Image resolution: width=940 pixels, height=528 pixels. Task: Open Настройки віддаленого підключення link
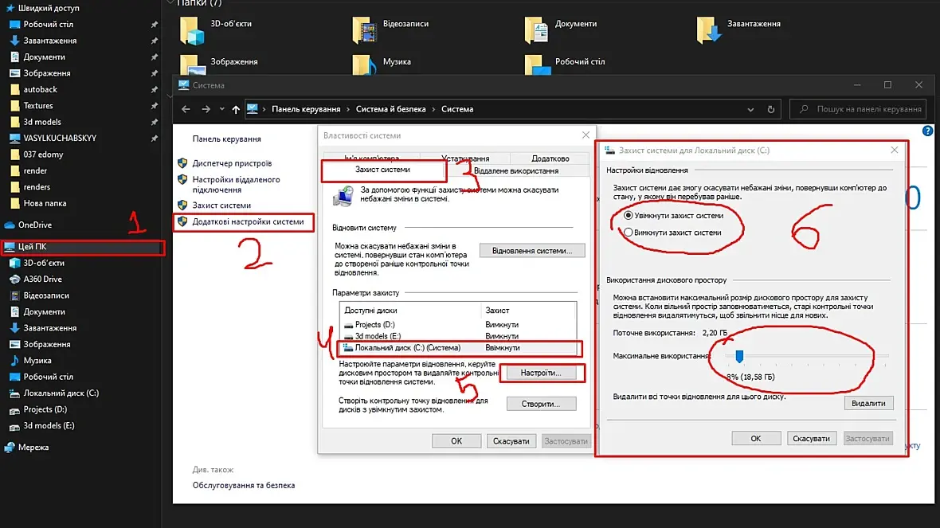[x=236, y=185]
